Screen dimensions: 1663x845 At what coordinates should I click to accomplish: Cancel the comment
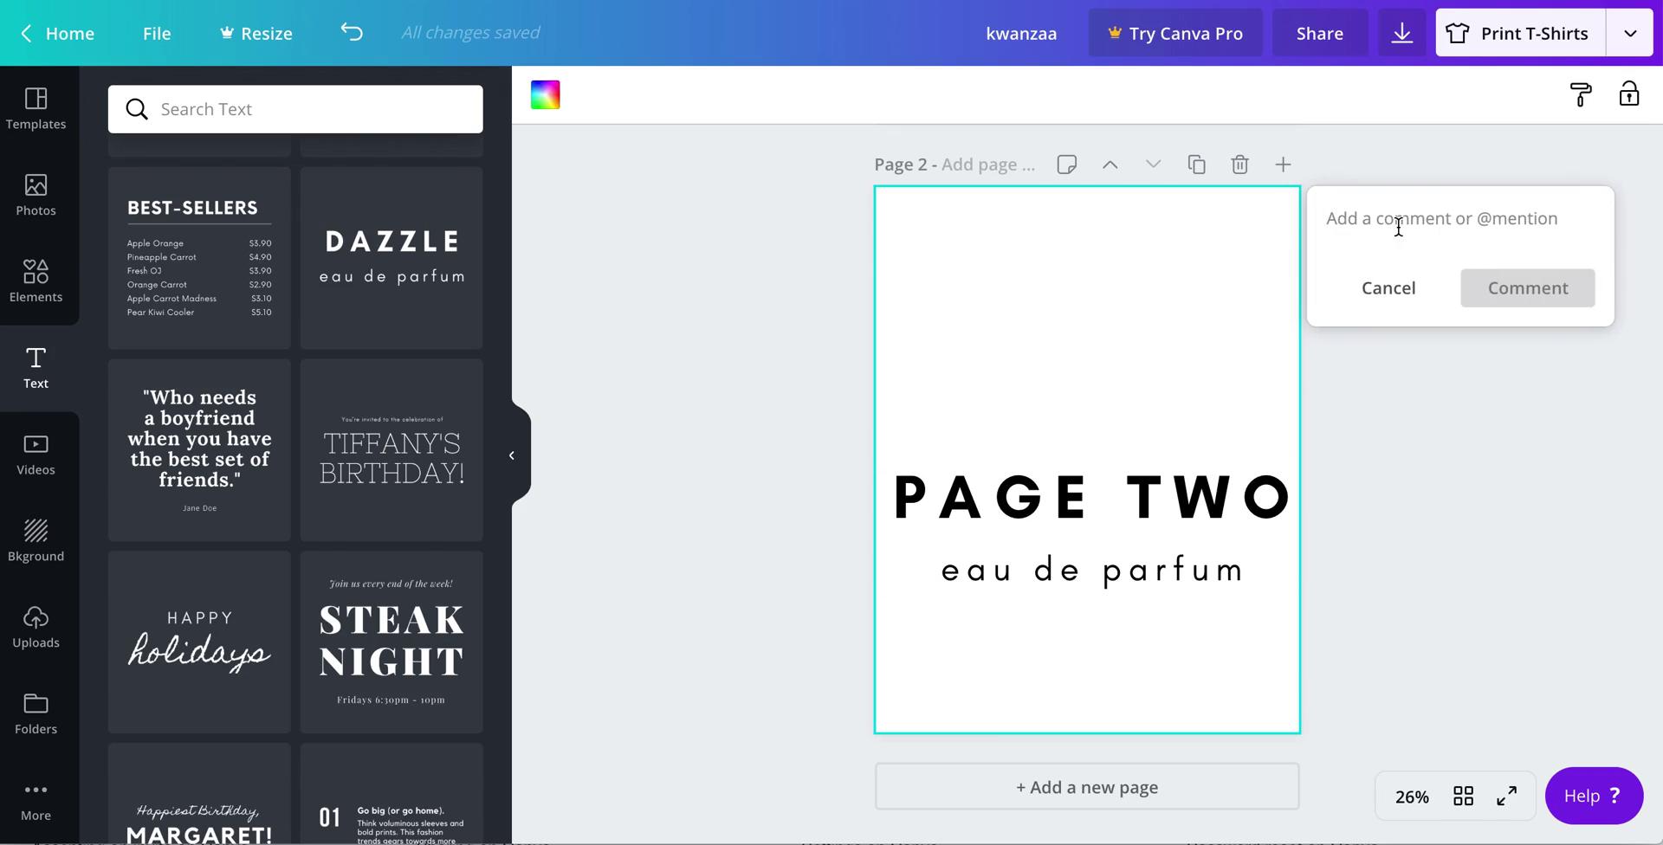point(1388,287)
